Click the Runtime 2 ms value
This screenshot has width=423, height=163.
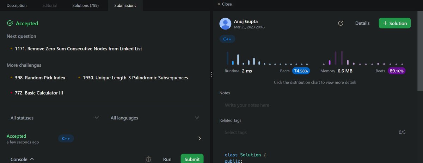coord(247,71)
